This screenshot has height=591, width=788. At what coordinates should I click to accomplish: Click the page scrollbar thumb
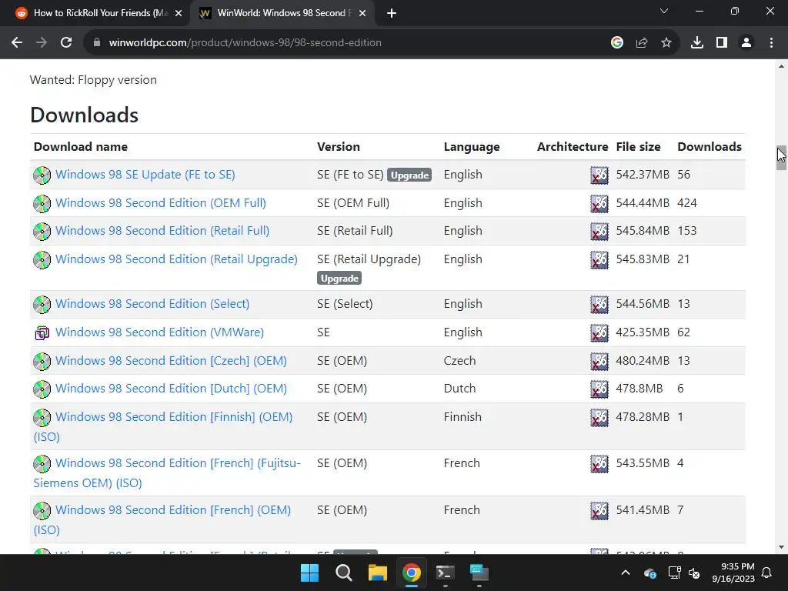pos(781,159)
